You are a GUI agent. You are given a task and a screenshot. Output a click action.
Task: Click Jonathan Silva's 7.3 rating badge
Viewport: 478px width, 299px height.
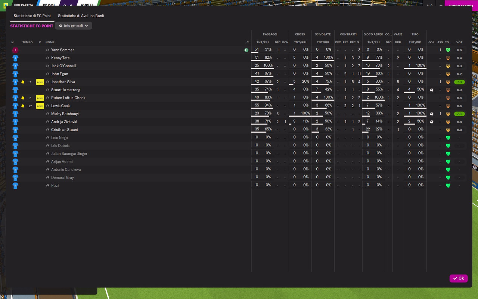pyautogui.click(x=459, y=82)
